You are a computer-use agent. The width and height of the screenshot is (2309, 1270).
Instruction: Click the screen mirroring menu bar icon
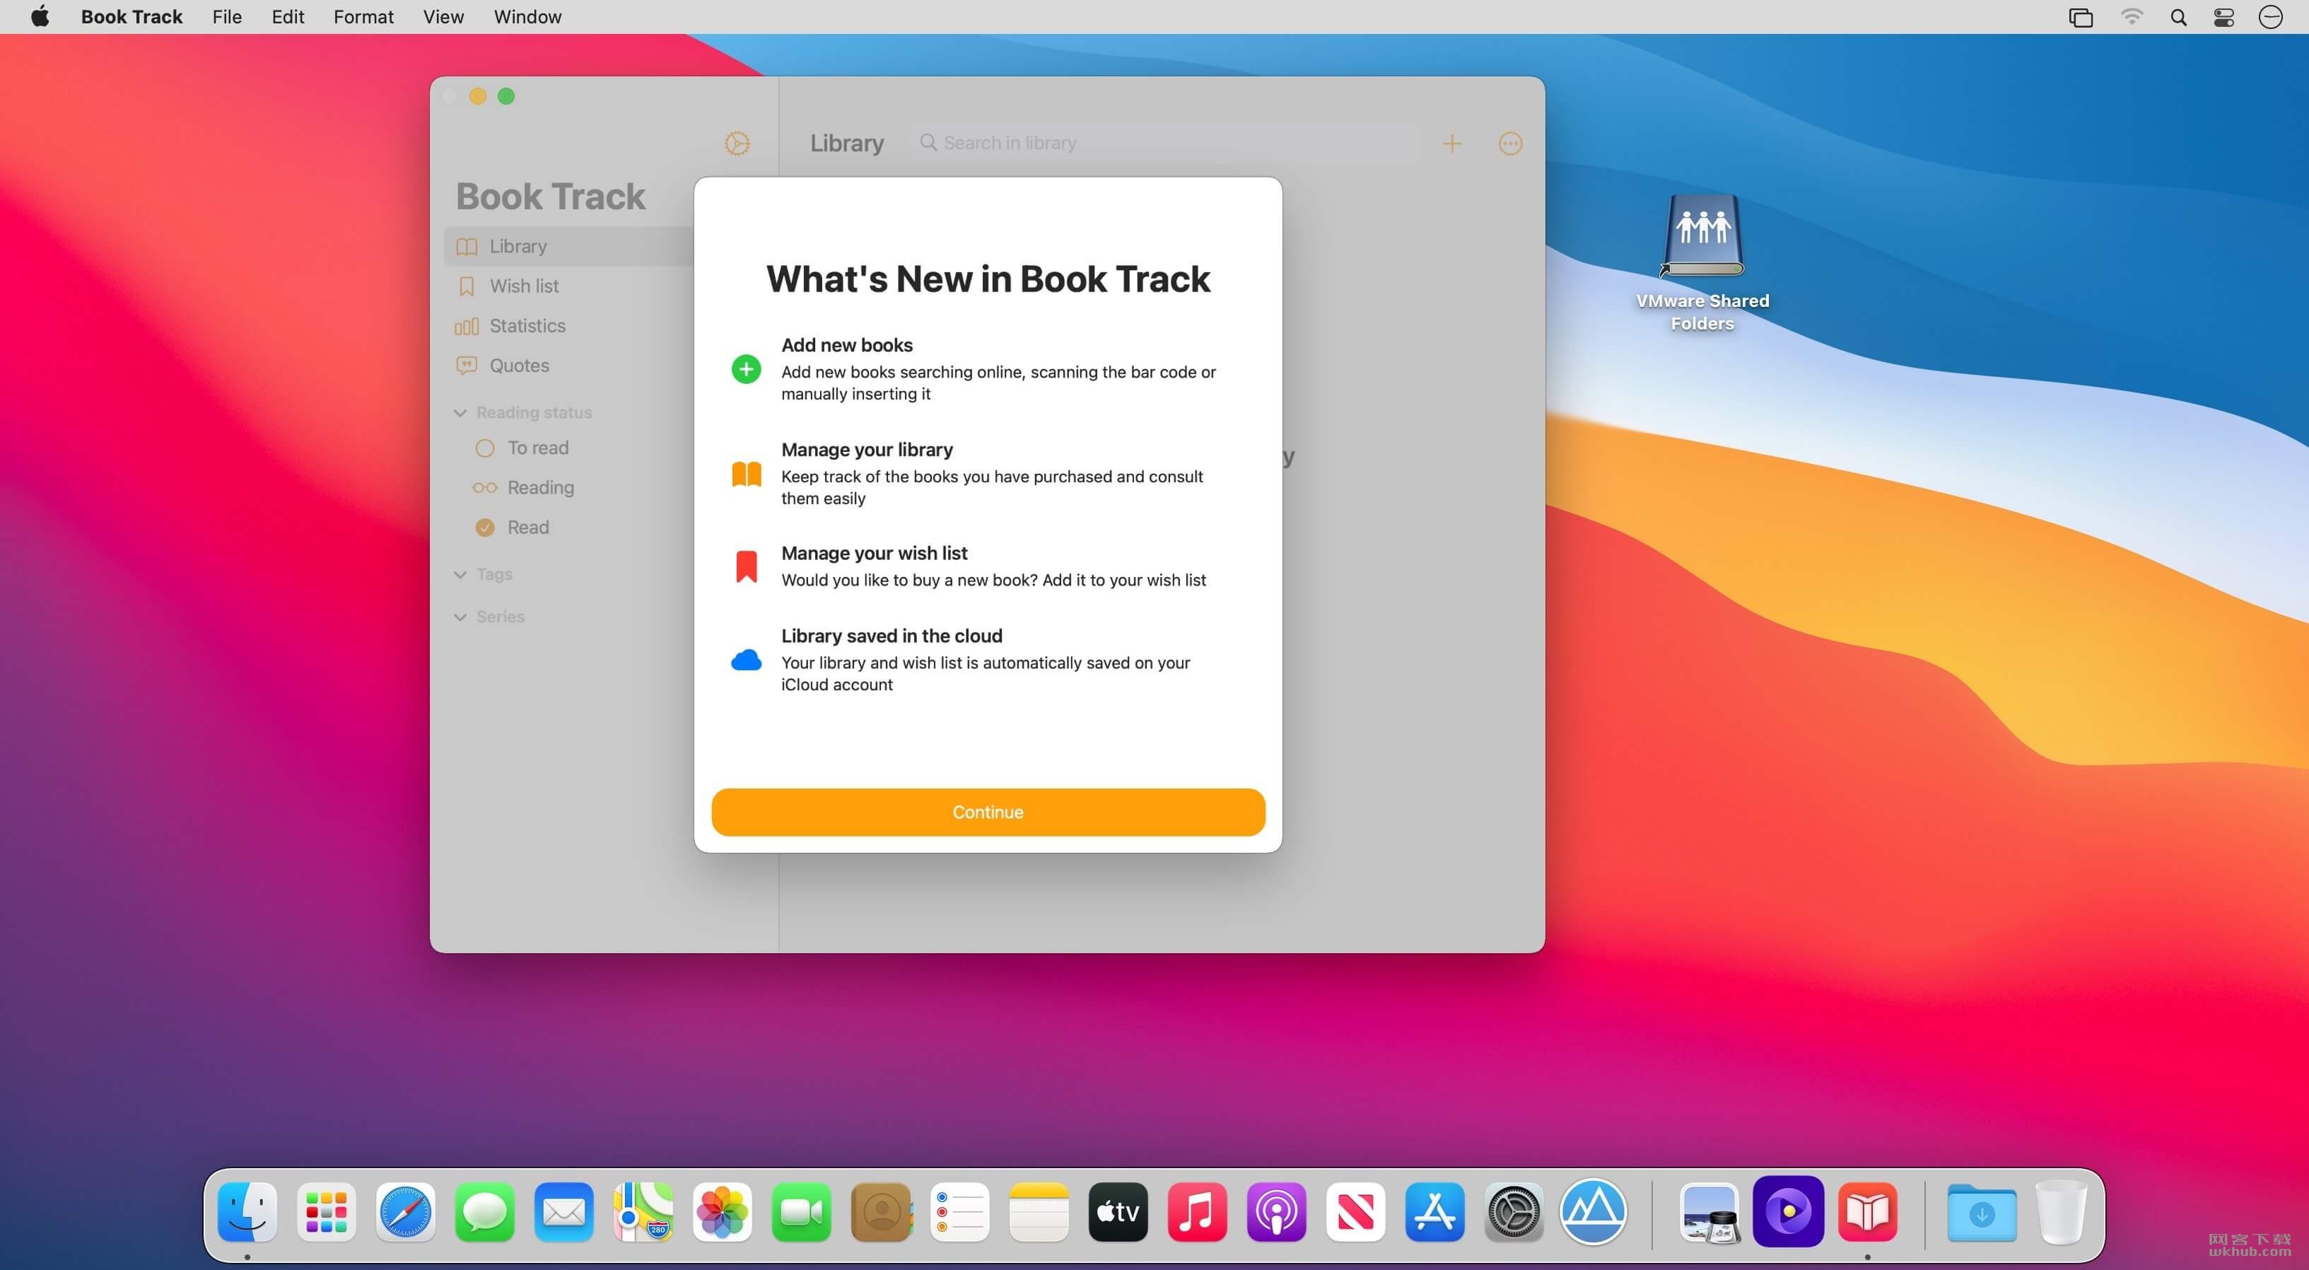[x=2081, y=17]
